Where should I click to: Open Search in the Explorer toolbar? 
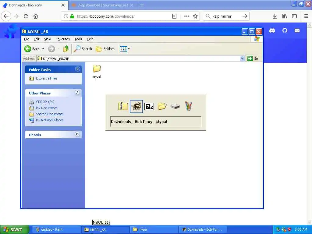[83, 49]
